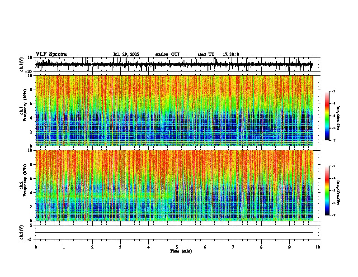
Task: Click the 'VLF Spectra' title text
Action: coord(51,54)
